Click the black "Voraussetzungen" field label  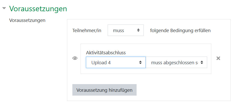tap(27, 20)
